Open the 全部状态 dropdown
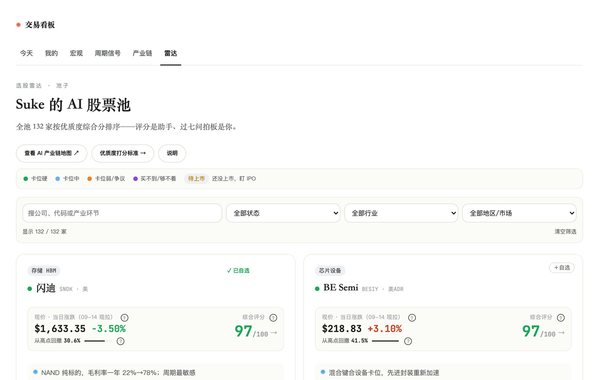The height and width of the screenshot is (380, 599). coord(283,213)
